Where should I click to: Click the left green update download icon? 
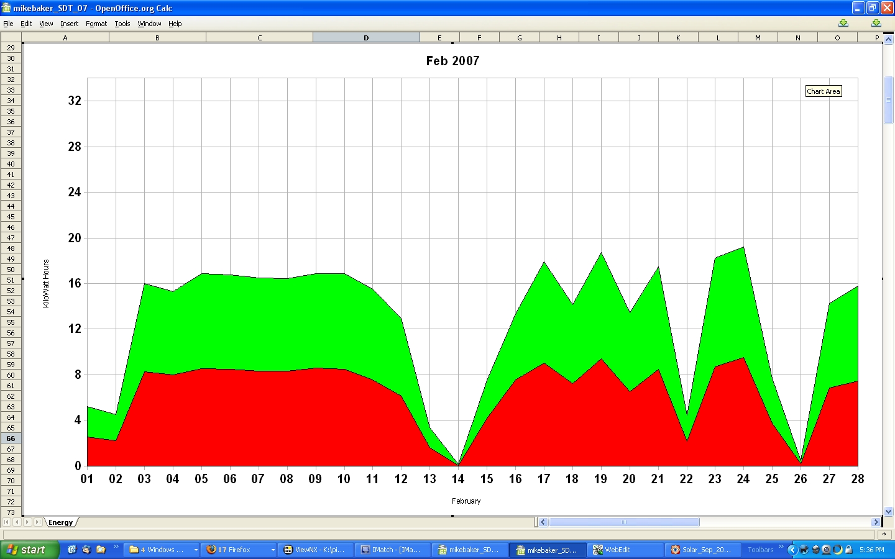point(843,24)
